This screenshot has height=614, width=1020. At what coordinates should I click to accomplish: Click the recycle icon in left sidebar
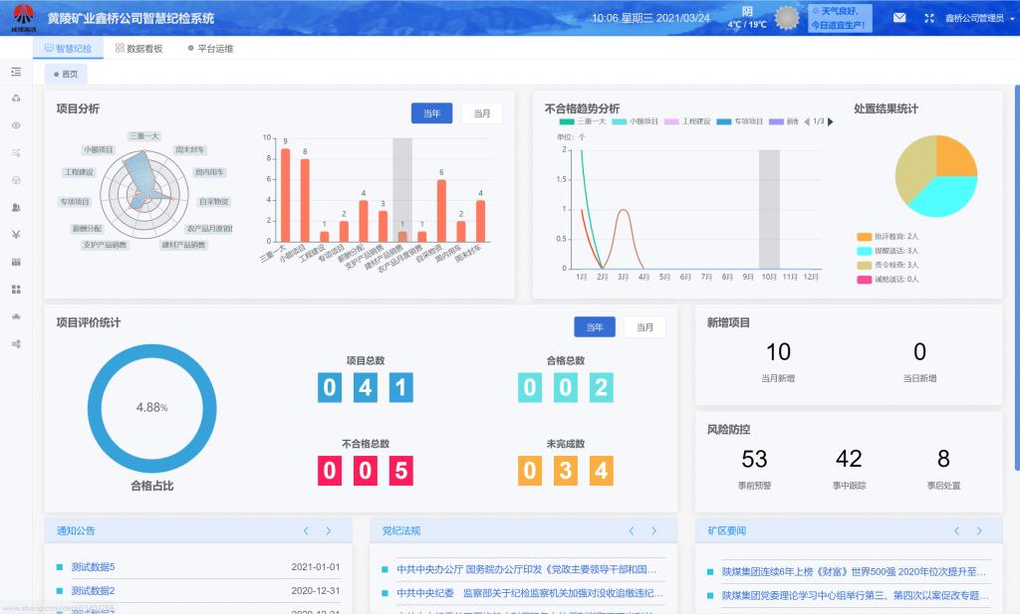pos(15,99)
